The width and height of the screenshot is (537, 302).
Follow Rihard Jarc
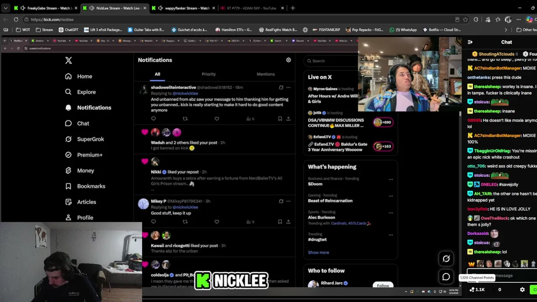[x=383, y=285]
